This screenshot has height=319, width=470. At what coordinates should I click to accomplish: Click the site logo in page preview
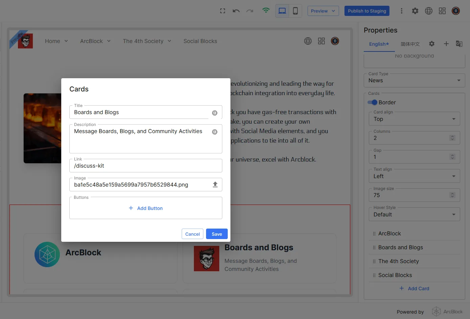(25, 41)
